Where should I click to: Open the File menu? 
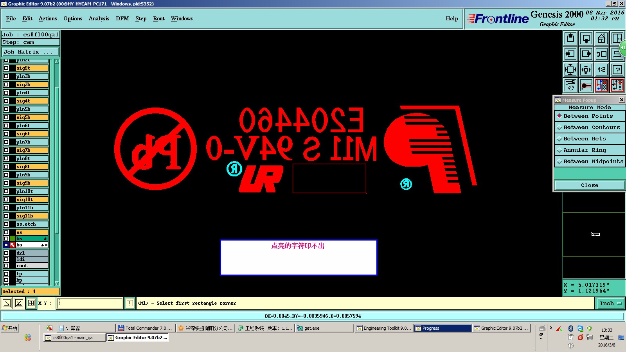click(11, 18)
